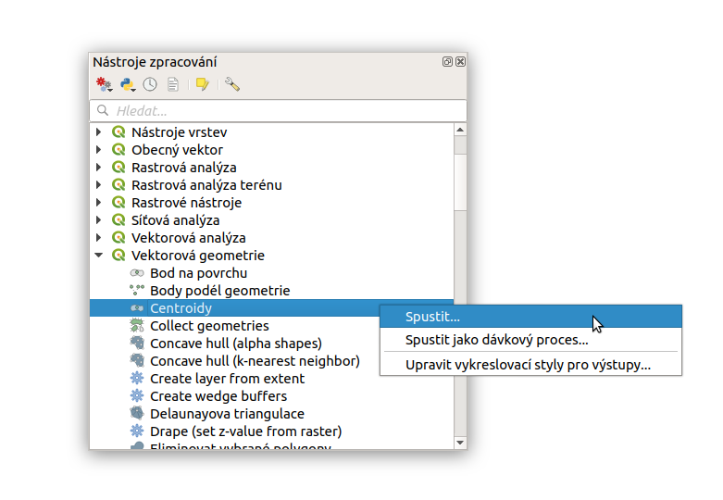Click Collect geometries icon
This screenshot has height=500, width=723.
[137, 325]
